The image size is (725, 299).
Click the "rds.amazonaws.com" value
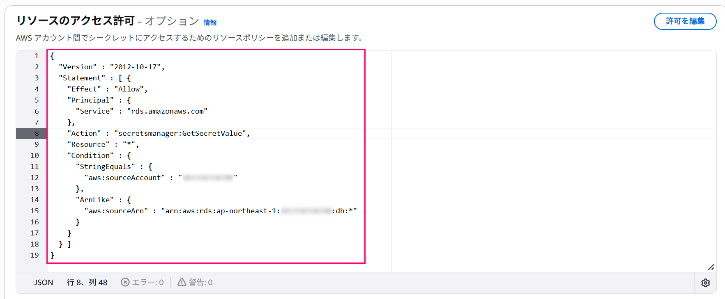(167, 111)
